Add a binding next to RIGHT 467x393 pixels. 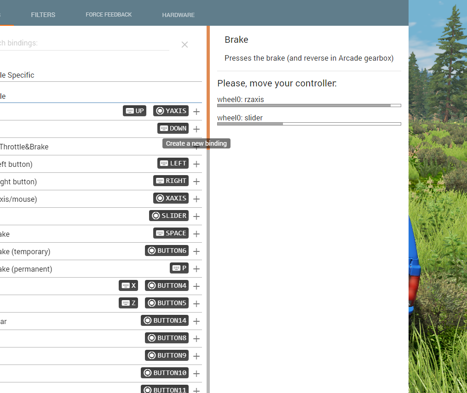click(x=196, y=182)
